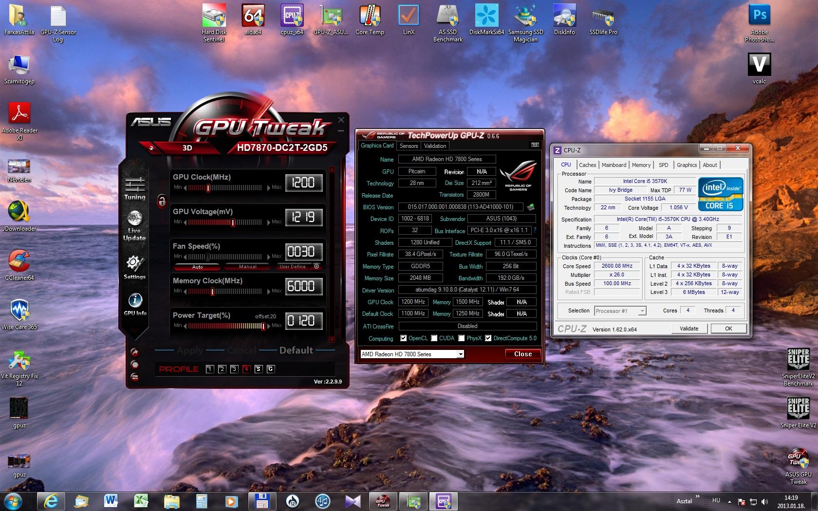Select Manual fan speed mode

[247, 267]
